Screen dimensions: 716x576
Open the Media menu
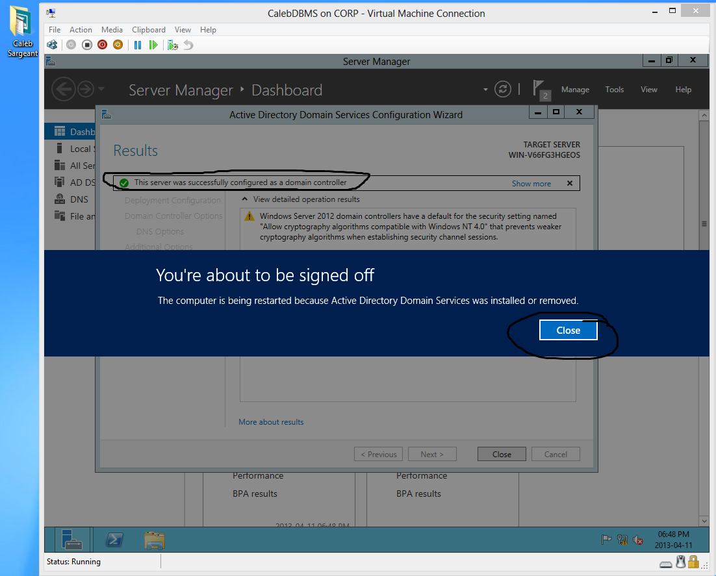tap(112, 30)
